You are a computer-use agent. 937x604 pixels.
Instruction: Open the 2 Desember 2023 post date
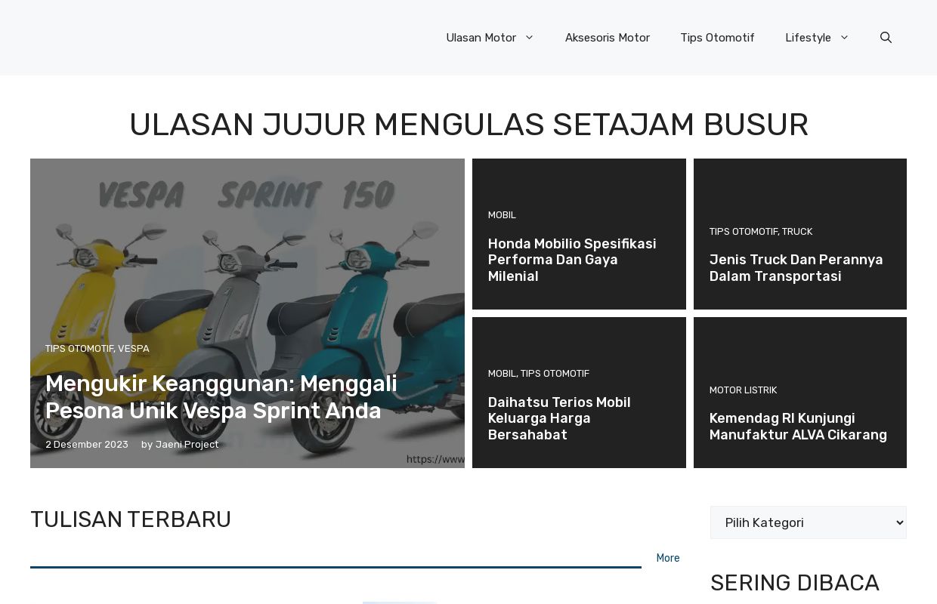[86, 445]
